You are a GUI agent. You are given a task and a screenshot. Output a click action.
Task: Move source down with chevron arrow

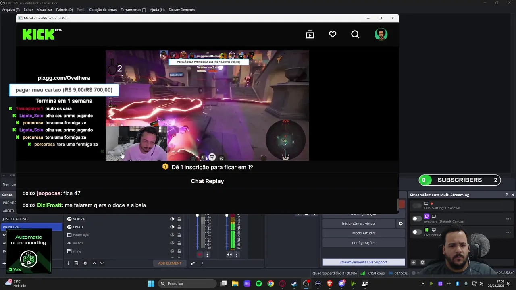(102, 263)
